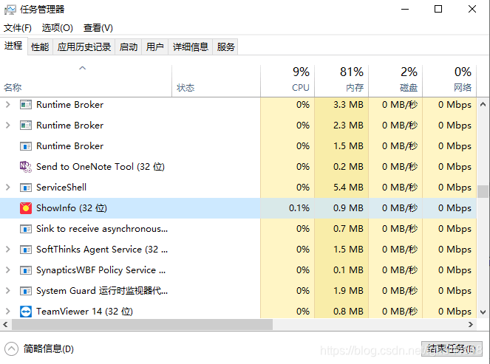Click the unexpandable 1.5 MB Runtime Broker icon
This screenshot has width=490, height=364.
tap(26, 146)
